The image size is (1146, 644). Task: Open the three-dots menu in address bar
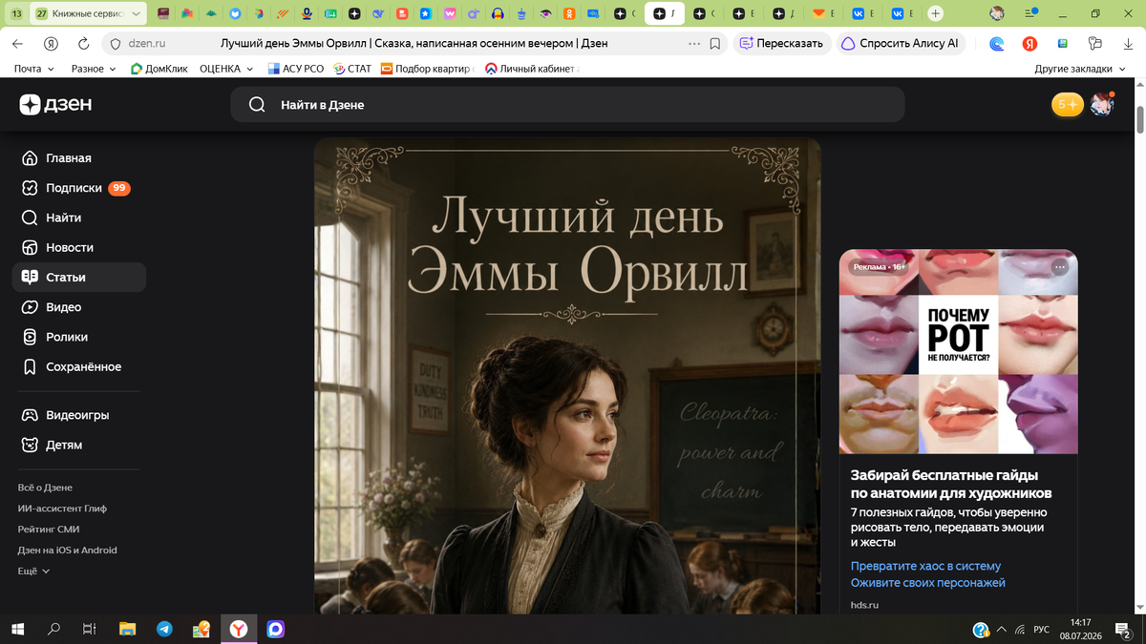(693, 43)
